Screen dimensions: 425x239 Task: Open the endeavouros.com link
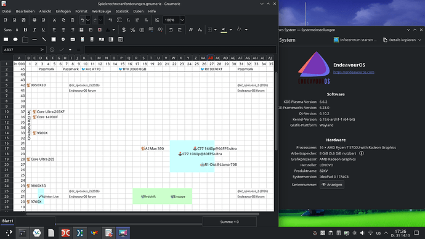coord(354,72)
